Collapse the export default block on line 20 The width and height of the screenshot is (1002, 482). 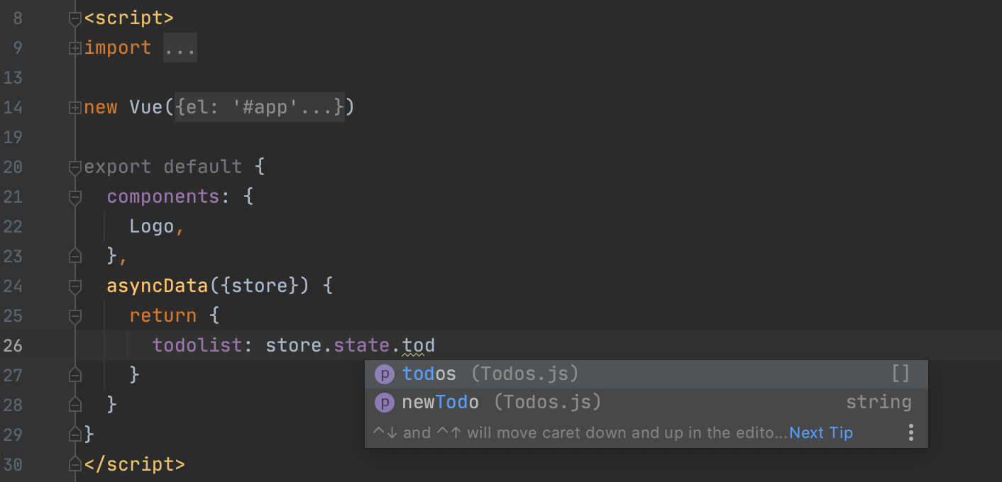(x=75, y=167)
